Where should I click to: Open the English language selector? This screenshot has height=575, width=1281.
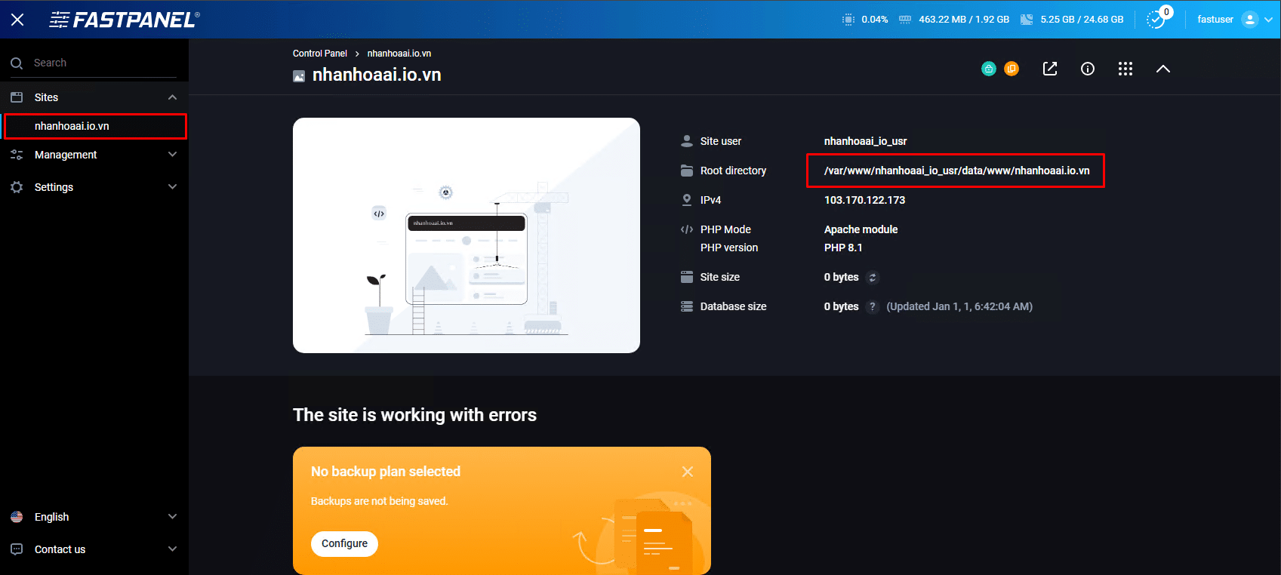point(94,517)
